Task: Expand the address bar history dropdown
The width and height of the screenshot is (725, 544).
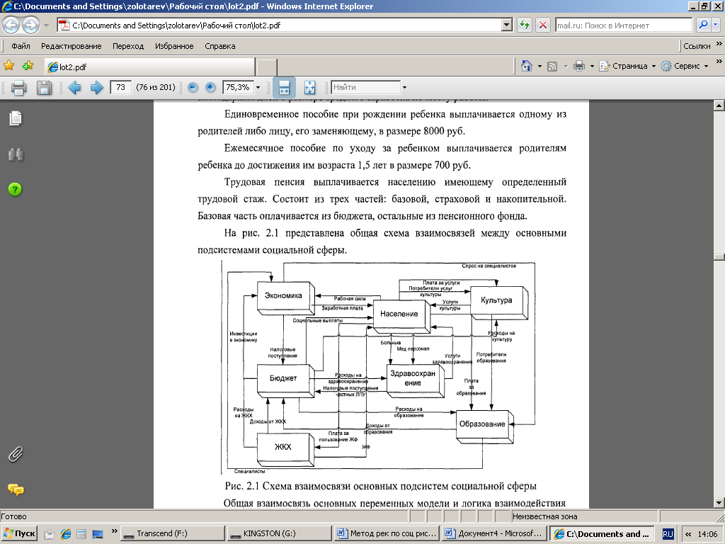Action: pos(507,25)
